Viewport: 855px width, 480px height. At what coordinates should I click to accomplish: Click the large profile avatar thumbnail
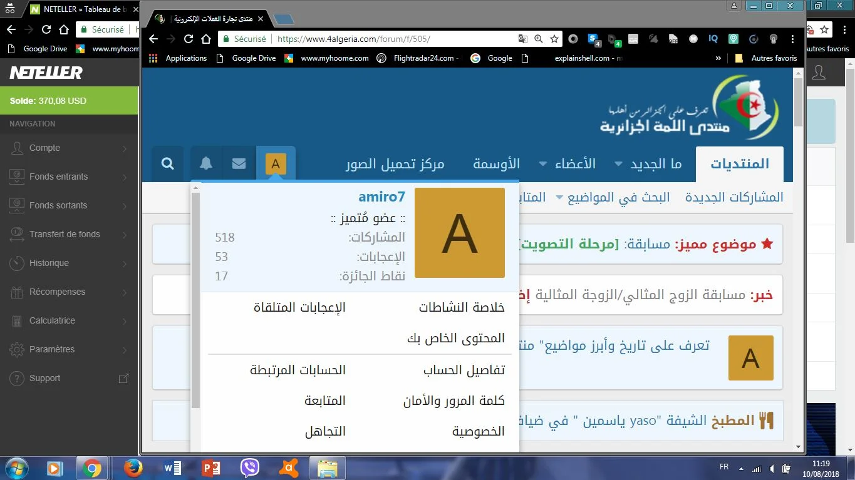click(x=460, y=233)
